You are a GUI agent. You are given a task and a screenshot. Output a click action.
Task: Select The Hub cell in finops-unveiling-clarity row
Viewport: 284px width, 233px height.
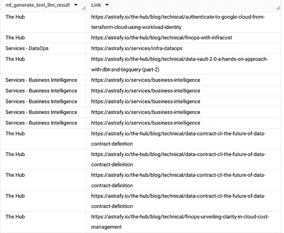pyautogui.click(x=43, y=222)
